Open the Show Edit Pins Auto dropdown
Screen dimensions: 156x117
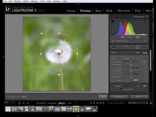coord(25,97)
